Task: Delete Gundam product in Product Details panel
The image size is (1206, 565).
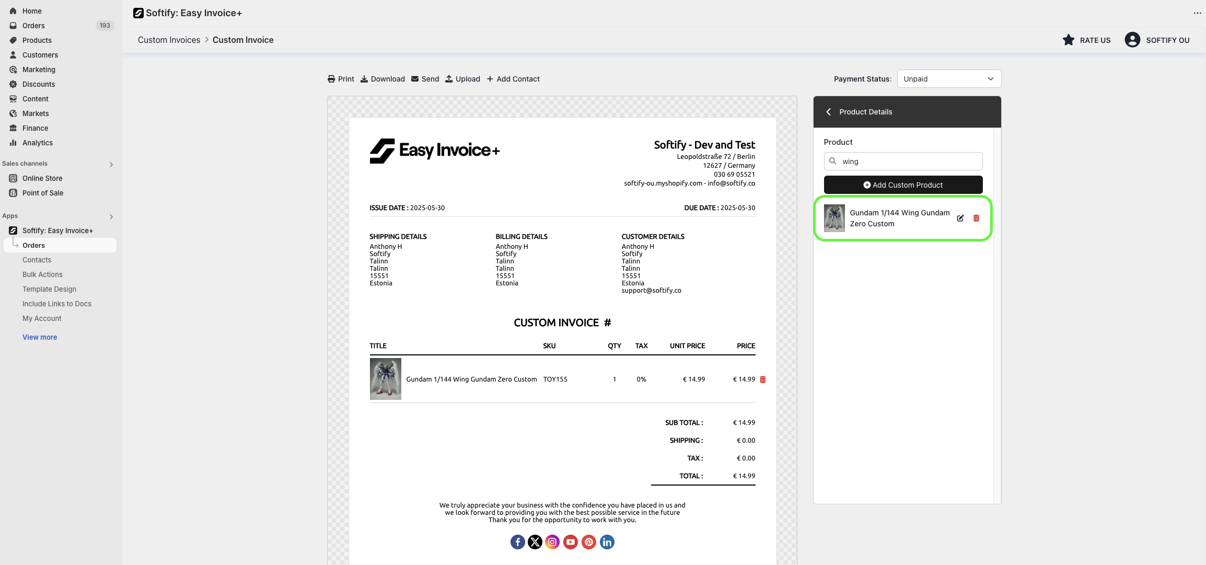Action: (x=976, y=218)
